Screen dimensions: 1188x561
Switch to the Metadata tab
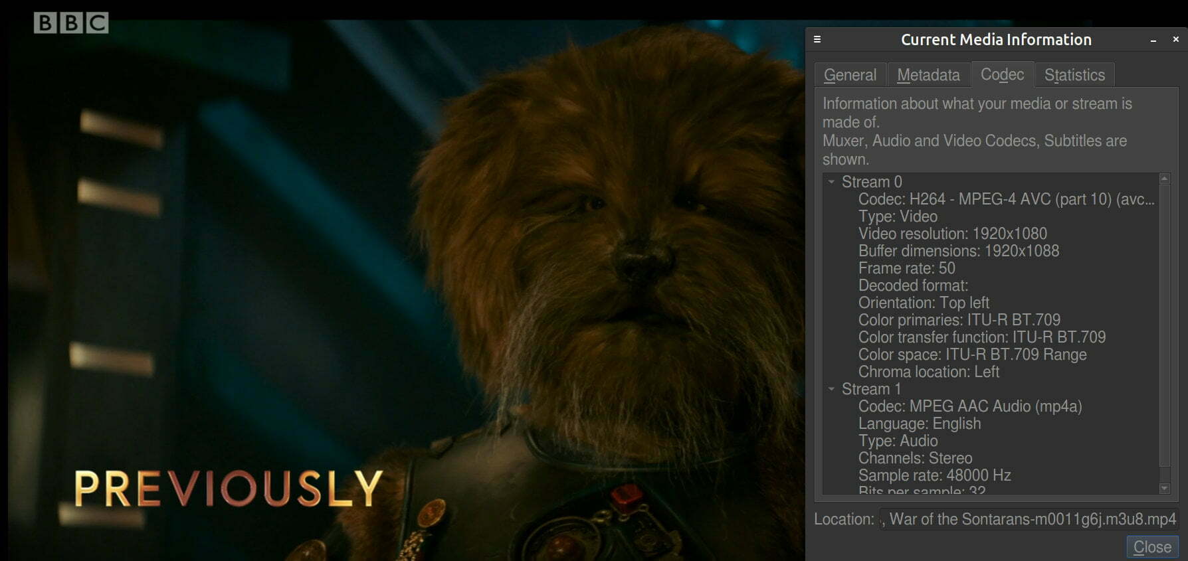click(x=928, y=74)
